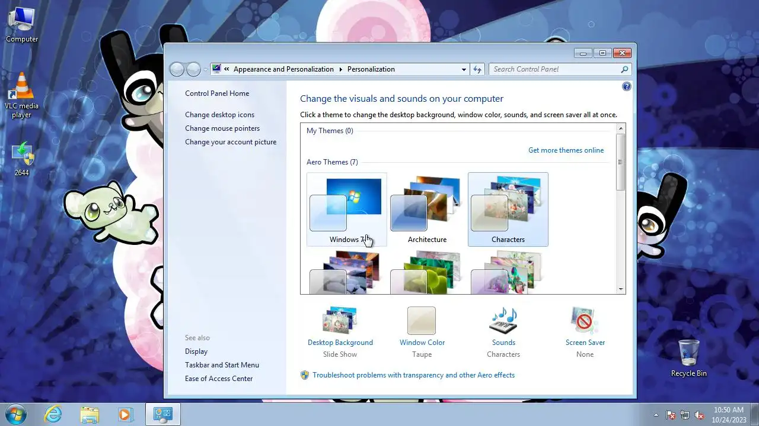The image size is (759, 426).
Task: Click the My Themes (0) heading
Action: tap(330, 131)
